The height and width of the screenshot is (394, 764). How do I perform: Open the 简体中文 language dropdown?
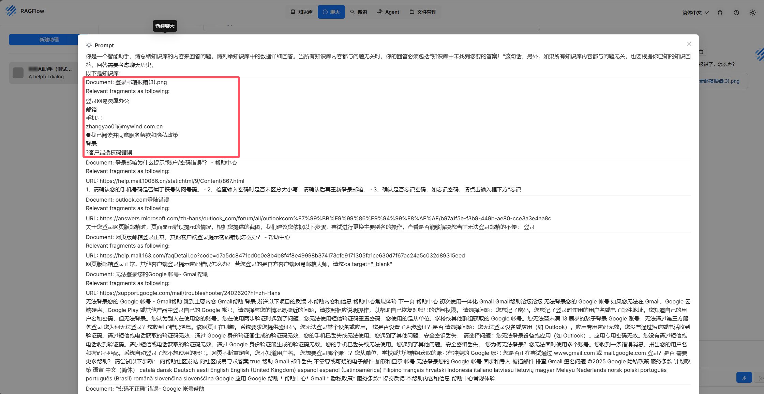point(692,12)
